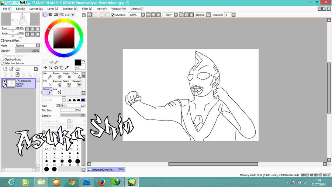The width and height of the screenshot is (332, 187).
Task: Click the black foreground color swatch
Action: 78,62
